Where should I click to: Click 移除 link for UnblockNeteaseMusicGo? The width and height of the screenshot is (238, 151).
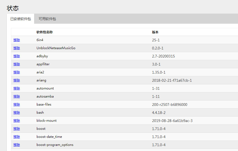[17, 48]
